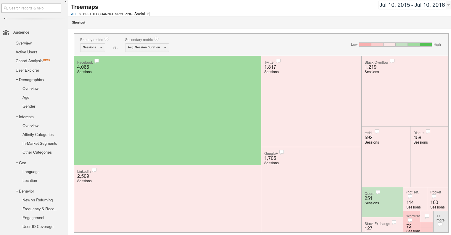Open the annotation bubble on the Facebook tile
The width and height of the screenshot is (451, 235).
(x=96, y=61)
